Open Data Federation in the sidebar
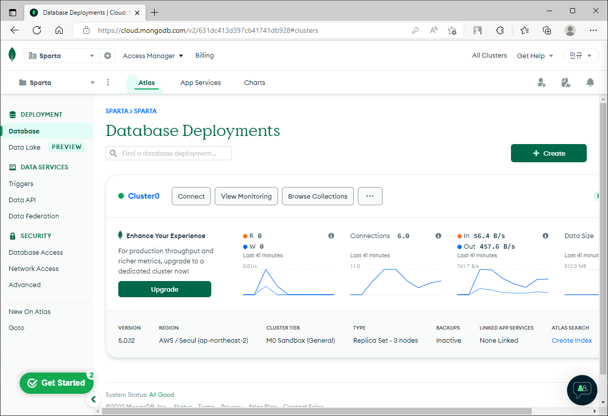The image size is (608, 416). pos(34,216)
